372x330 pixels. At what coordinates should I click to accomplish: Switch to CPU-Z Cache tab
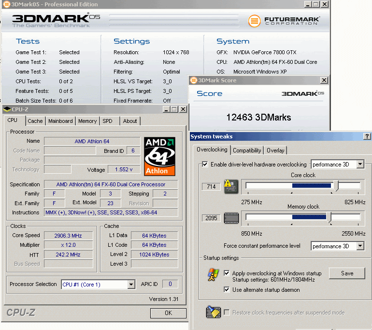tap(35, 121)
